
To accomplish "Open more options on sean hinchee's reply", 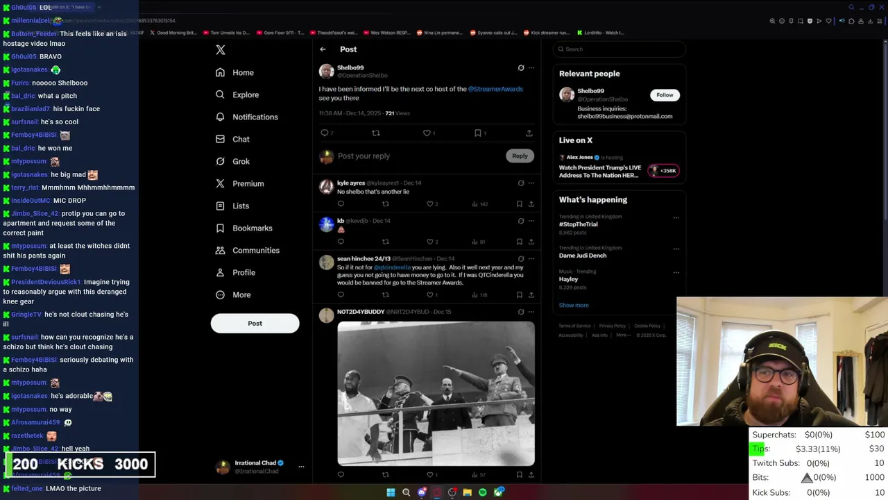I will coord(531,258).
